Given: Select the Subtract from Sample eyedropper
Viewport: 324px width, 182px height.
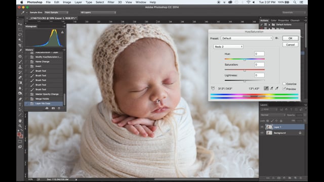Looking at the screenshot, I should (x=277, y=88).
